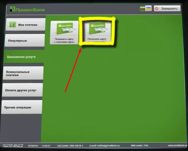Image resolution: width=188 pixels, height=151 pixels.
Task: Open Коммунальные платежи category
Action: point(23,73)
